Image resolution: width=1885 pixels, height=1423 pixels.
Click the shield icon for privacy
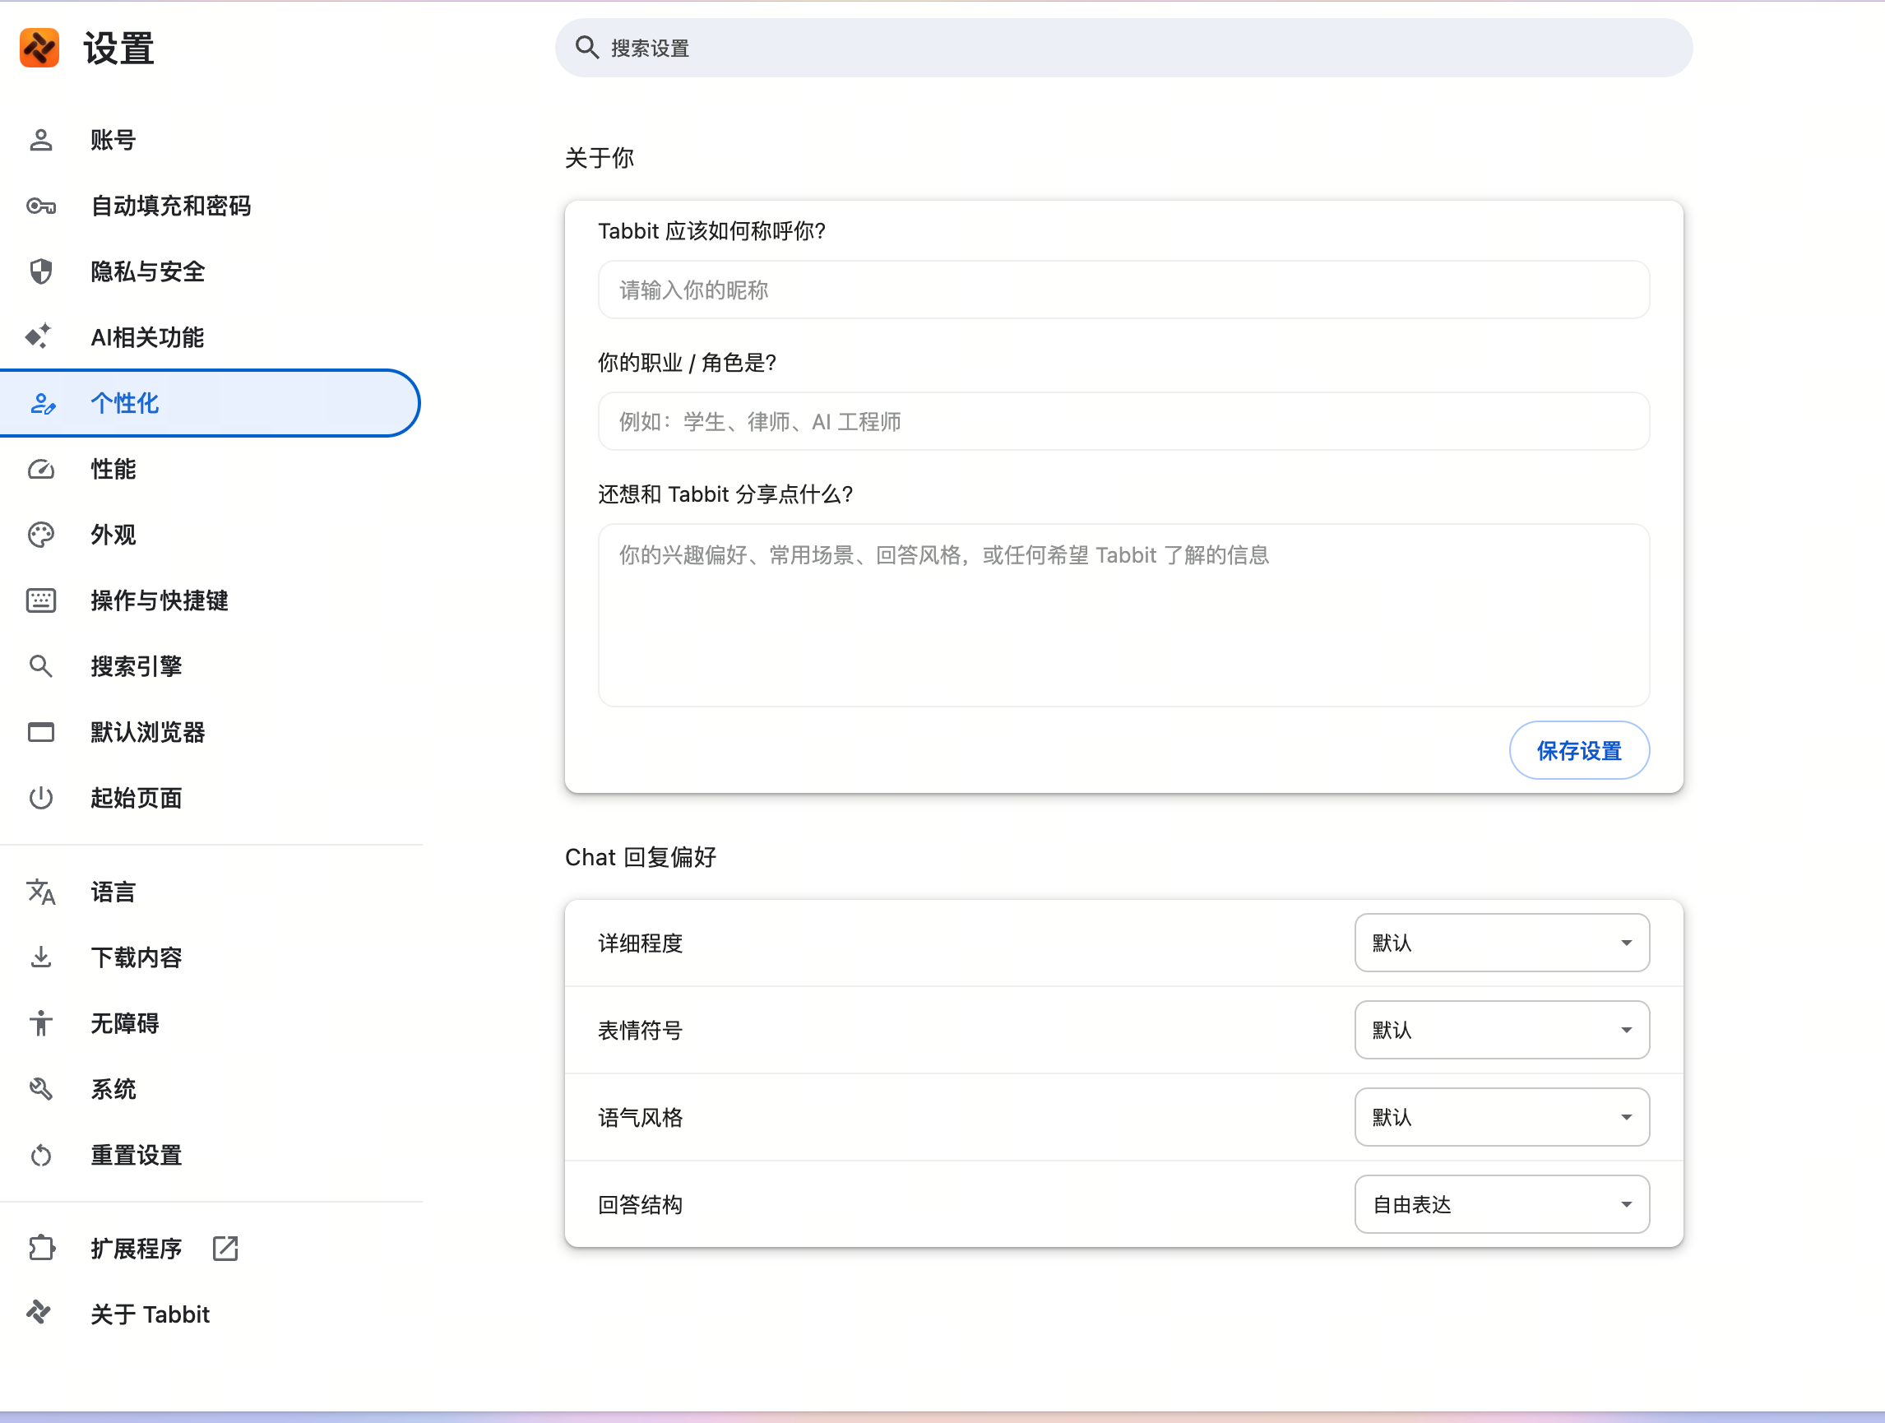(x=41, y=271)
